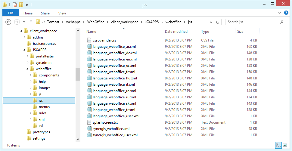This screenshot has height=151, width=292.
Task: Select the language_weboffice_it.xml file icon
Action: (89, 85)
